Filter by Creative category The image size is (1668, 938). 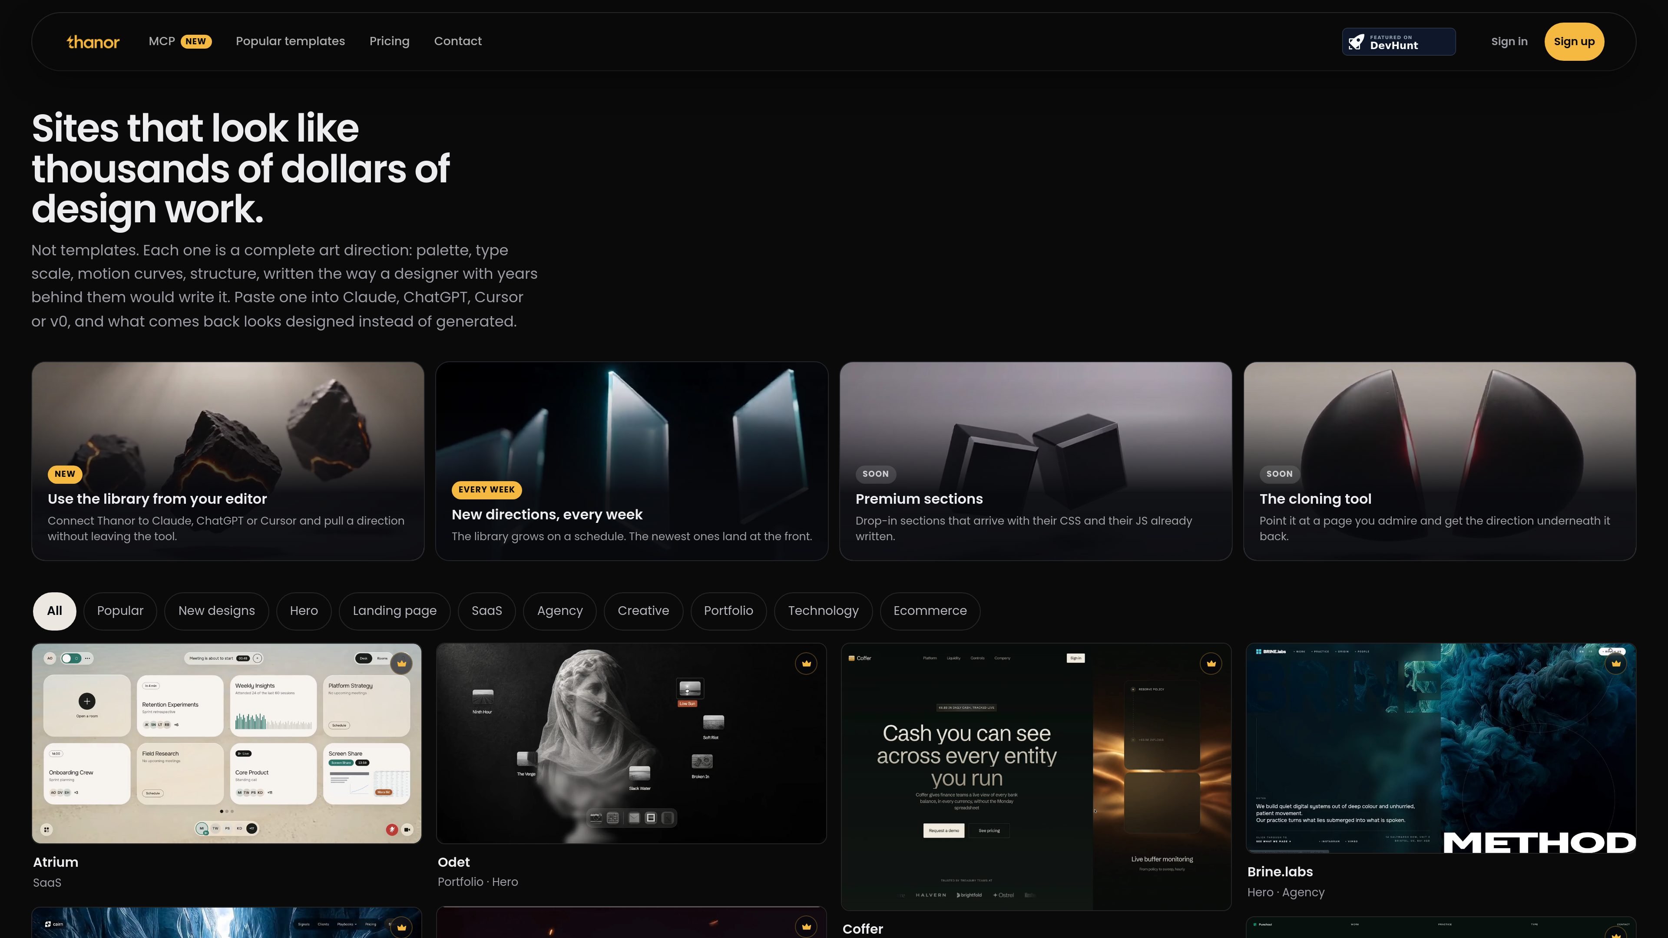click(643, 611)
